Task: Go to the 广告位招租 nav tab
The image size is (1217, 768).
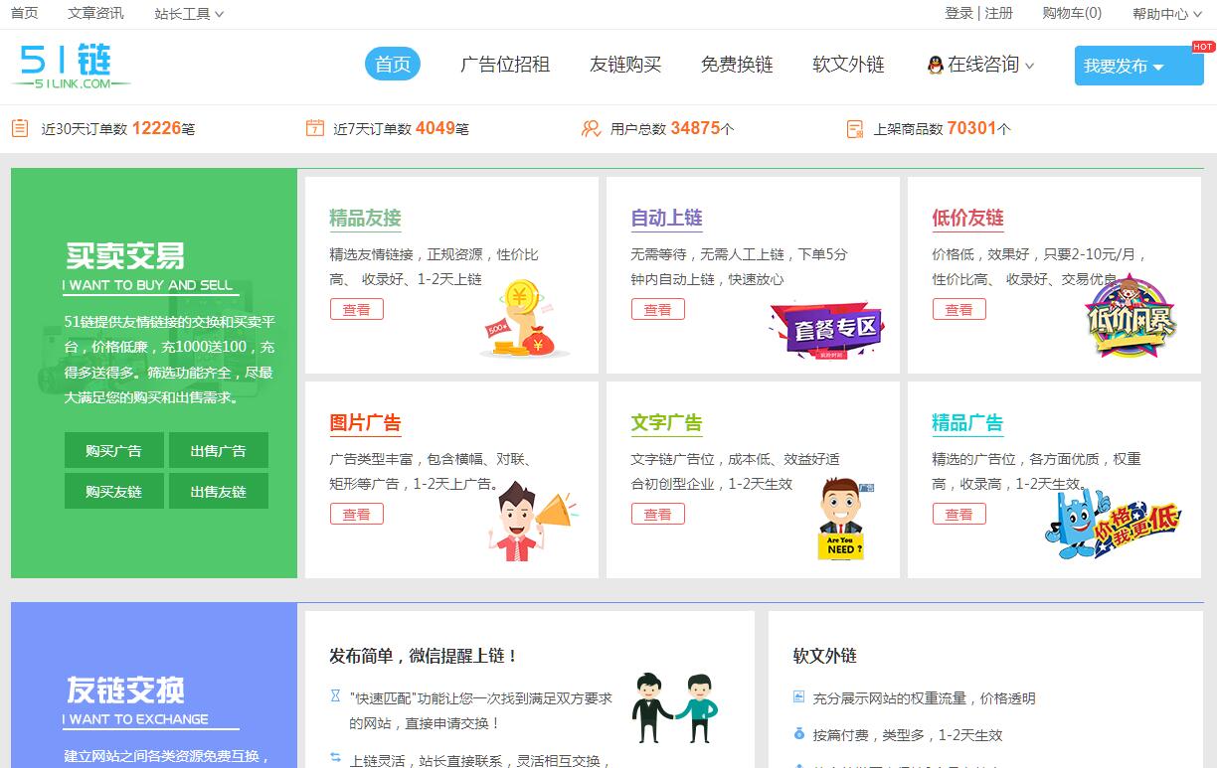Action: [x=505, y=65]
